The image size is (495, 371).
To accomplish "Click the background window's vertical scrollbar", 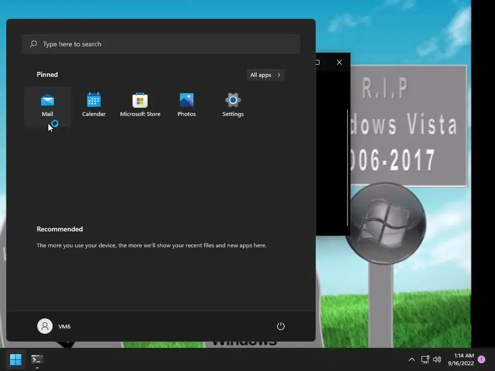I will click(x=348, y=168).
